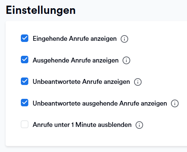
Task: Click the Einstellungen heading
Action: pos(41,10)
